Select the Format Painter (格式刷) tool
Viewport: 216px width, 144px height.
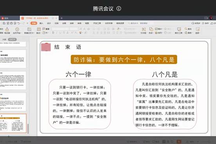click(x=7, y=31)
